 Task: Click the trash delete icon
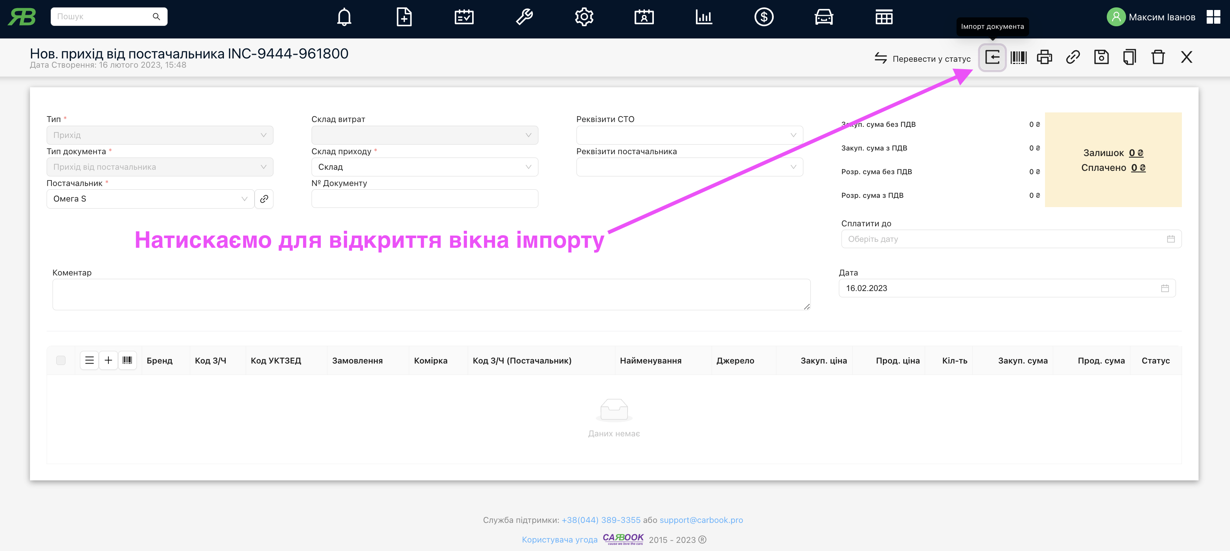pyautogui.click(x=1158, y=58)
